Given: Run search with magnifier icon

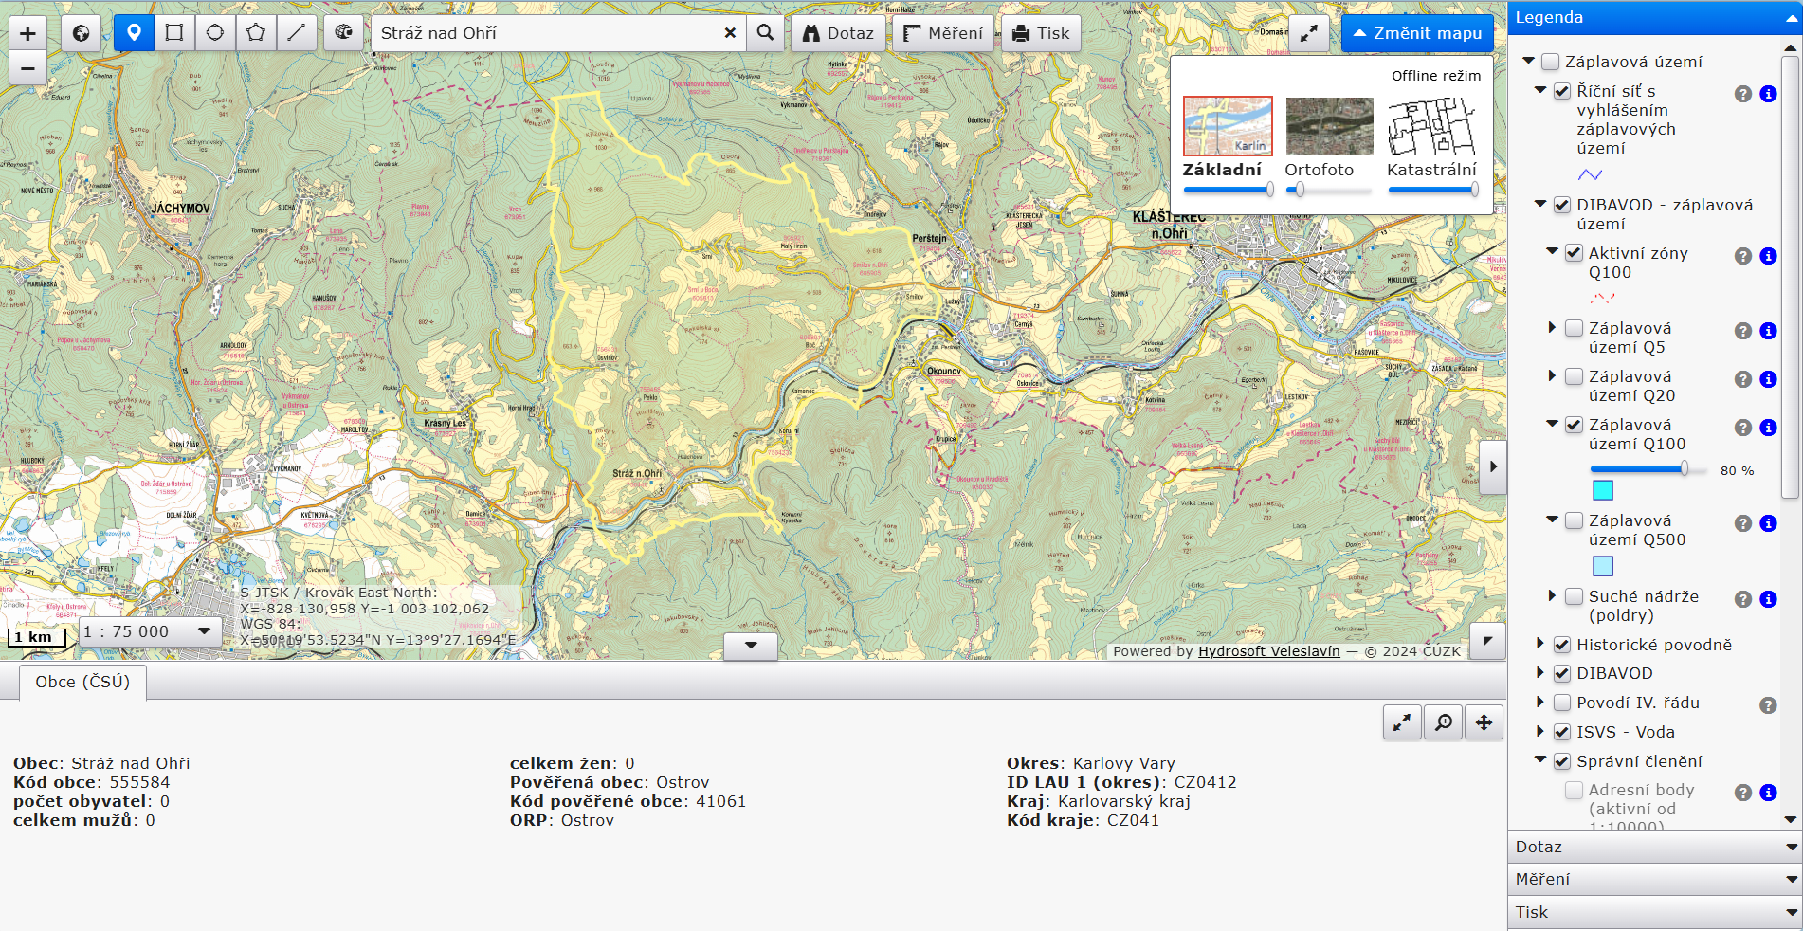Looking at the screenshot, I should [x=765, y=33].
